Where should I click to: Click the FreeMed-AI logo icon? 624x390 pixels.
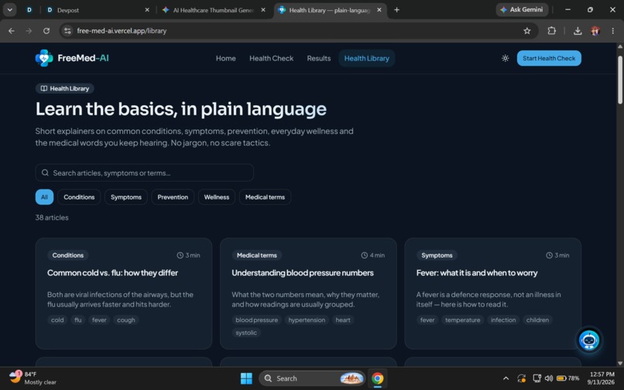tap(44, 58)
